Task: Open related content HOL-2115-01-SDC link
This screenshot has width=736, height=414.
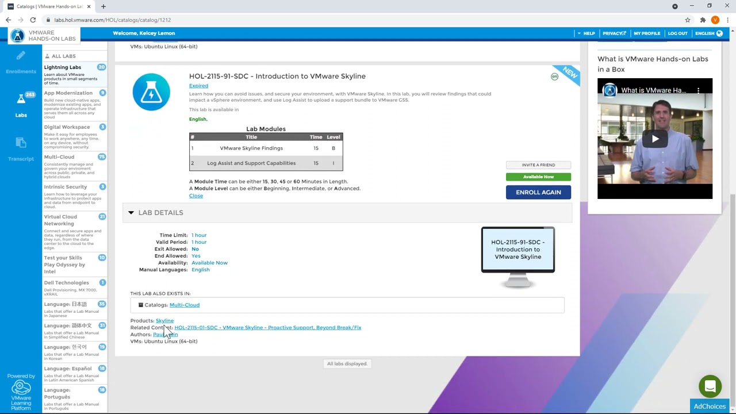Action: coord(268,328)
